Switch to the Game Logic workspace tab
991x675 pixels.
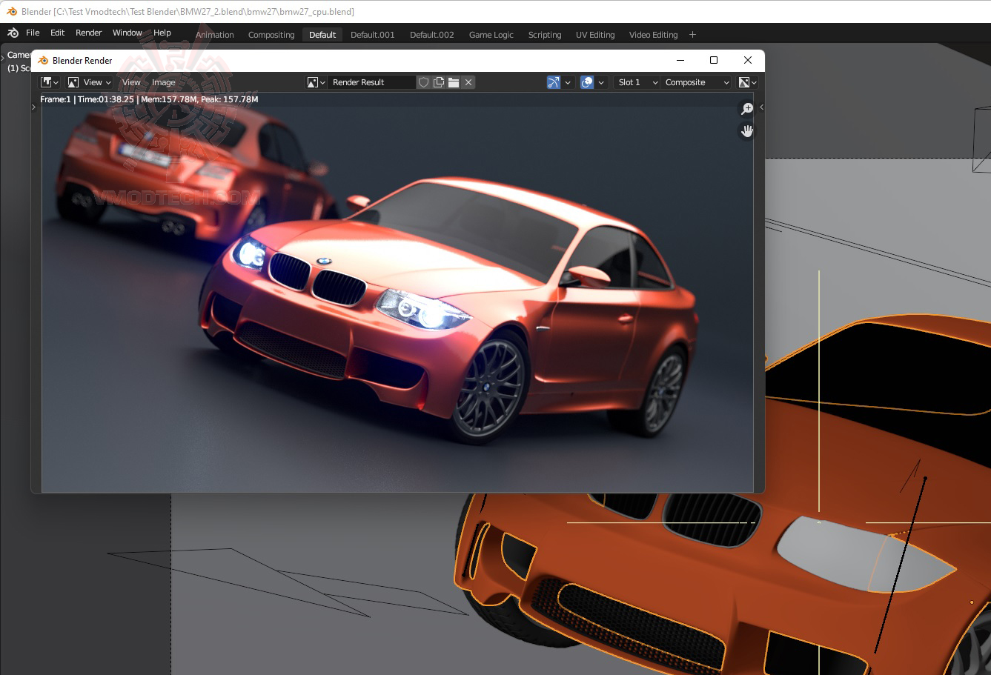(x=491, y=35)
